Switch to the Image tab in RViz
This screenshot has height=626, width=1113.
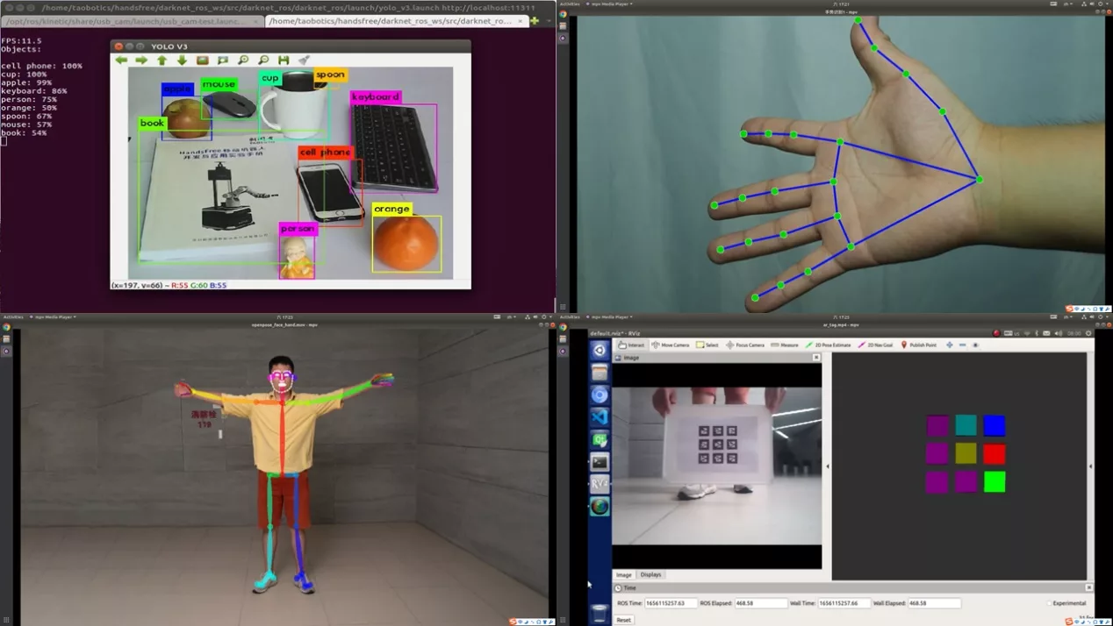click(624, 574)
